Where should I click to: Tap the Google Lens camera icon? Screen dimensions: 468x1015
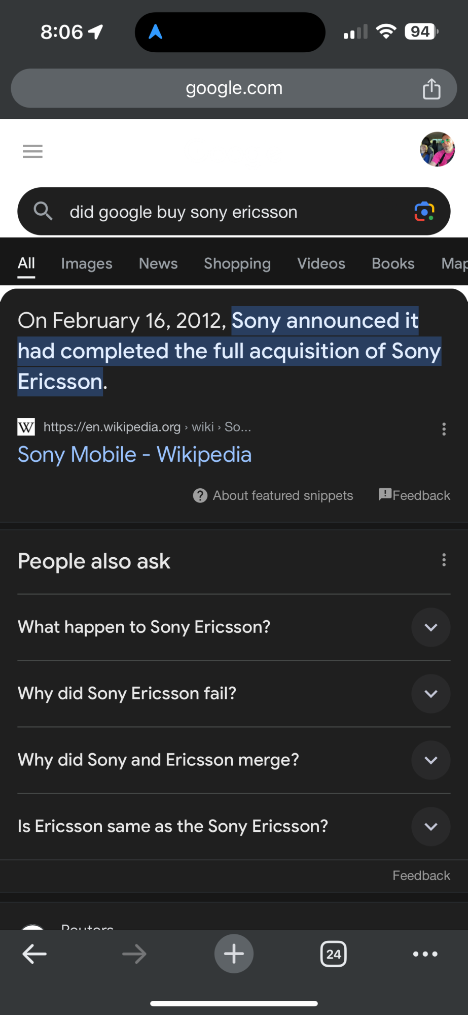pyautogui.click(x=424, y=212)
